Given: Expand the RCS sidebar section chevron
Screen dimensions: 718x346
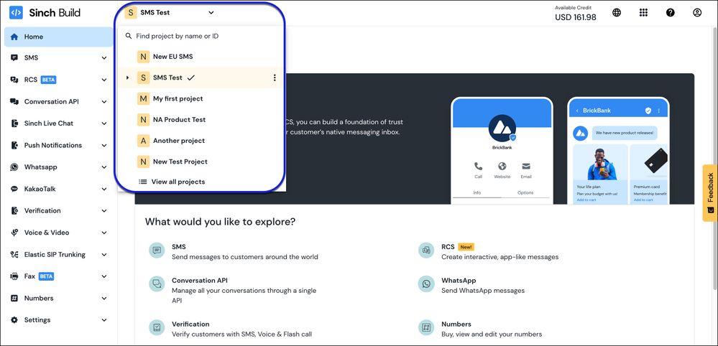Looking at the screenshot, I should pos(104,80).
